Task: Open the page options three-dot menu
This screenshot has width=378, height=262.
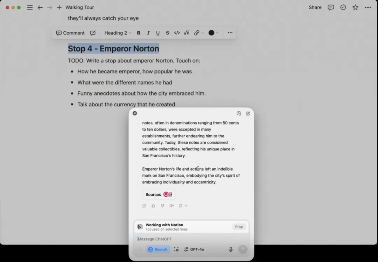Action: pos(367,7)
